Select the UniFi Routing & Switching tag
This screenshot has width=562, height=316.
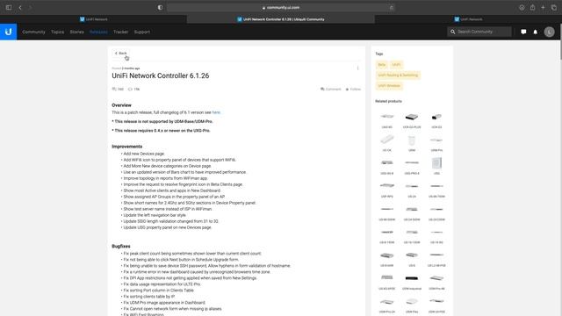click(398, 75)
